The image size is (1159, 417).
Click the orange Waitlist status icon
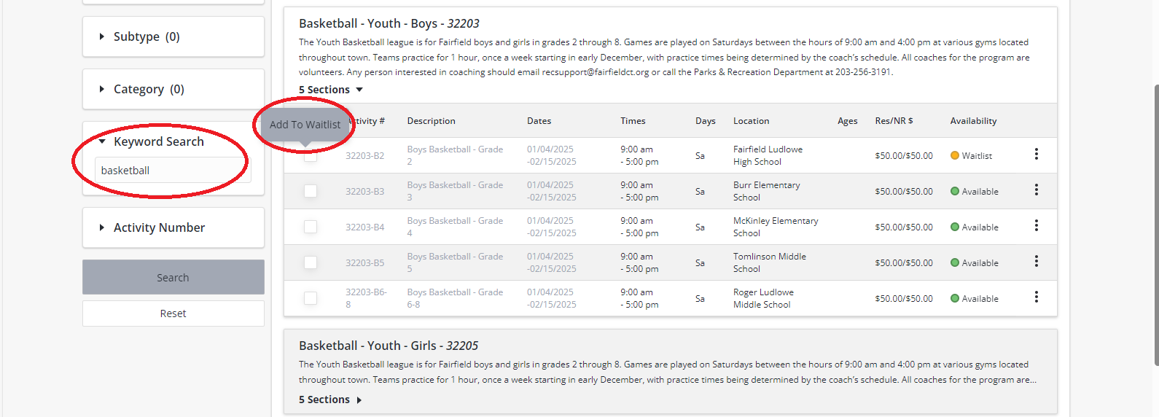tap(955, 156)
